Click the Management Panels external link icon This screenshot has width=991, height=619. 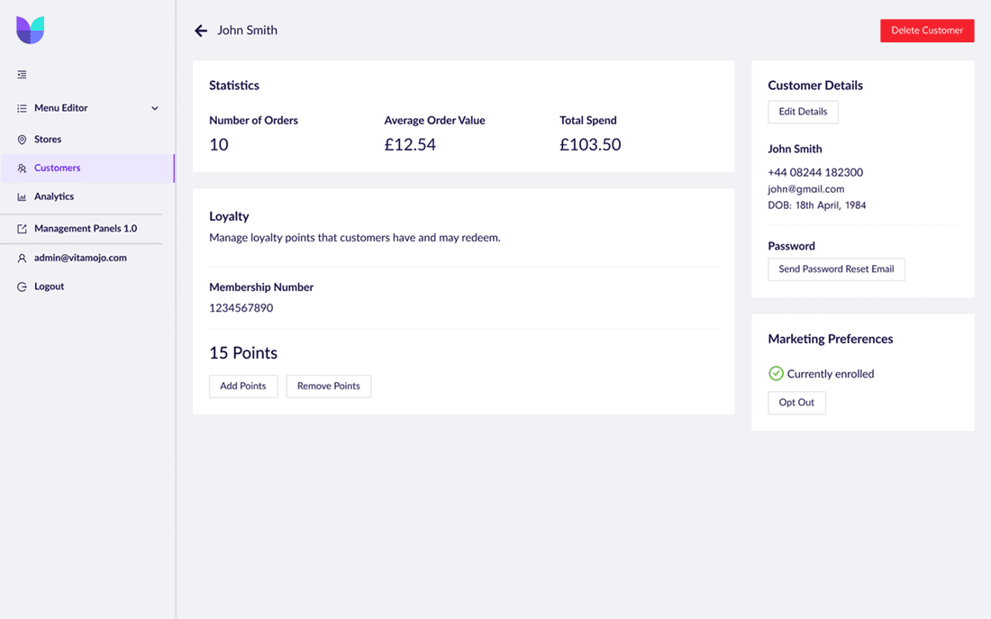coord(22,229)
